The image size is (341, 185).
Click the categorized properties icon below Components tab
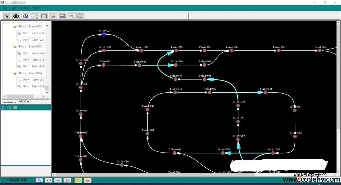4,108
